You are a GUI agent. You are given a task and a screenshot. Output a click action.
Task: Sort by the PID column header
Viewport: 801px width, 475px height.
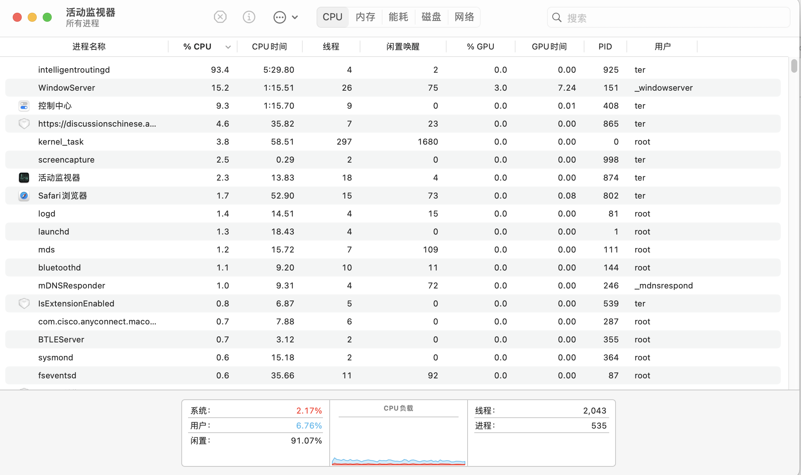(605, 47)
